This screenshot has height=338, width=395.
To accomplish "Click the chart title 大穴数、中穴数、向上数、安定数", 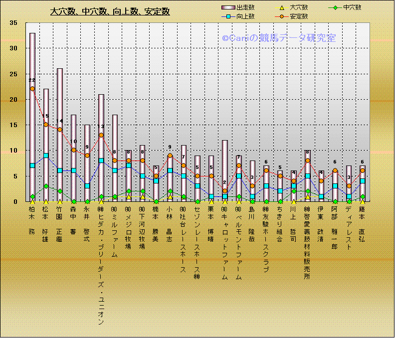I will pyautogui.click(x=110, y=11).
